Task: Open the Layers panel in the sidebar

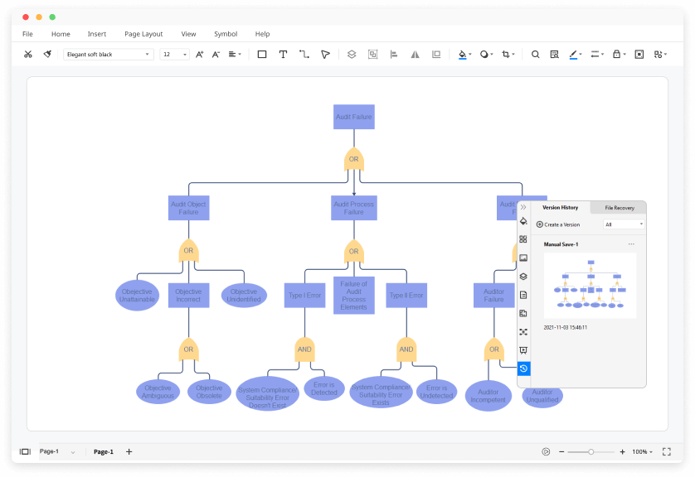Action: tap(523, 275)
